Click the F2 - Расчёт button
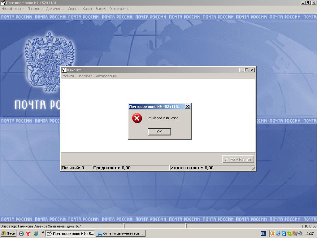 (x=238, y=159)
